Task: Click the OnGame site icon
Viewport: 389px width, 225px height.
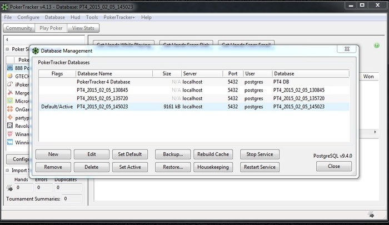Action: tap(11, 109)
